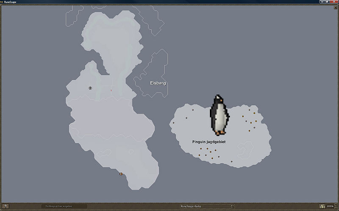
Task: Close the RuneScape window
Action: [335, 2]
